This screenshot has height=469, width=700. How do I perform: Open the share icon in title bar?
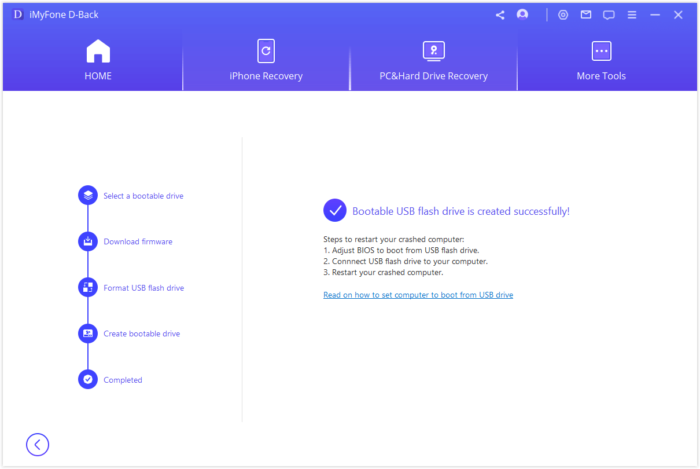(x=500, y=15)
